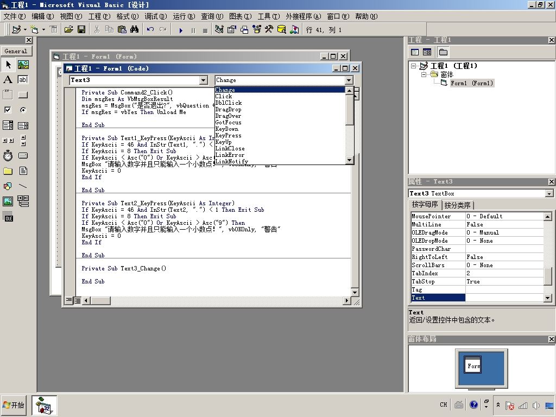Image resolution: width=556 pixels, height=417 pixels.
Task: Start the program with Run button
Action: (x=181, y=30)
